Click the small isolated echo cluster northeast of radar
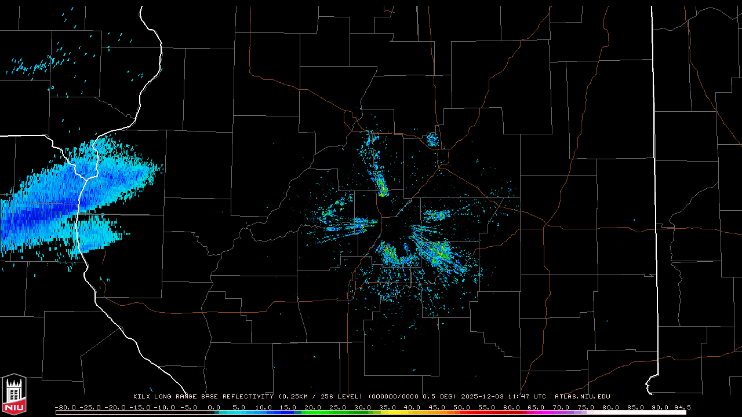The image size is (742, 417). click(432, 139)
